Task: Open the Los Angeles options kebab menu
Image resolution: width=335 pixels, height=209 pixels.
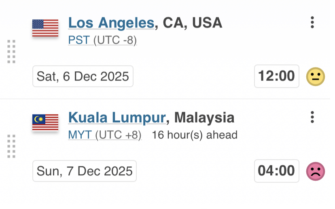Action: 312,22
